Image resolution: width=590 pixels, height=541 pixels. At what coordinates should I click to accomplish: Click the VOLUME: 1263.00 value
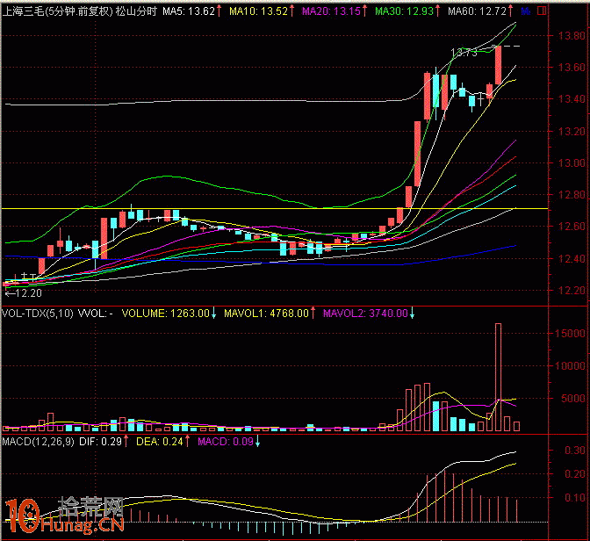coord(166,314)
